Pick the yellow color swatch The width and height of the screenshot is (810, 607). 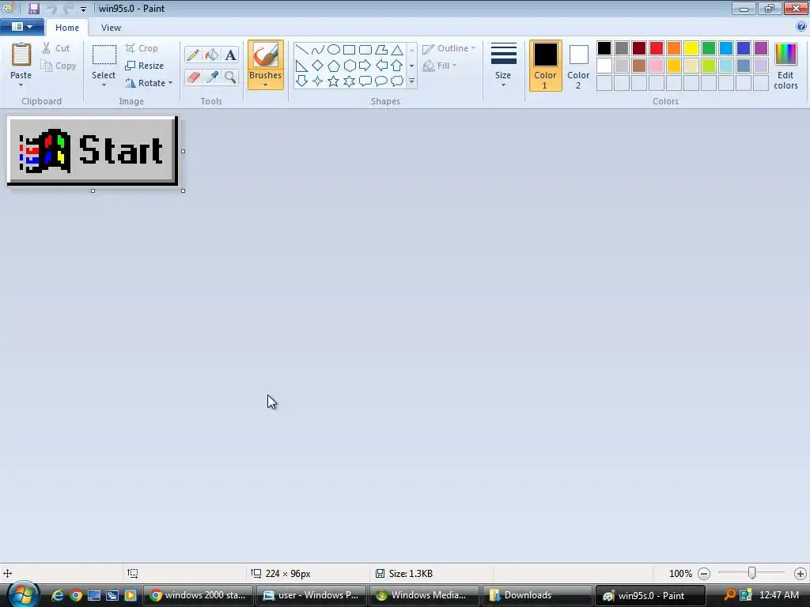pyautogui.click(x=691, y=48)
